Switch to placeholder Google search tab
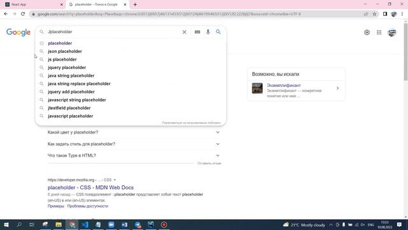The height and width of the screenshot is (230, 408). pyautogui.click(x=98, y=4)
